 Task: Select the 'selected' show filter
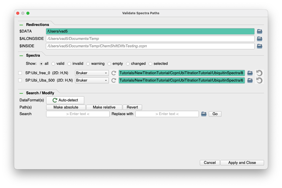coord(150,64)
